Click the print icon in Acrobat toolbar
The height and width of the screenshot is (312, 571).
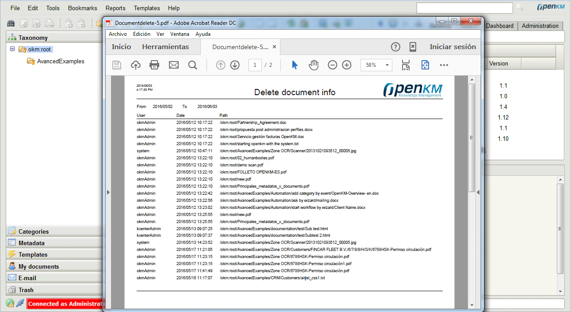(x=154, y=65)
